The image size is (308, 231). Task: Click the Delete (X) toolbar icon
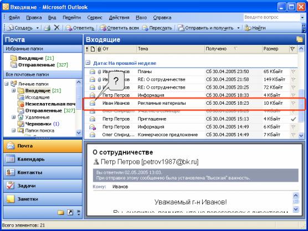click(57, 28)
